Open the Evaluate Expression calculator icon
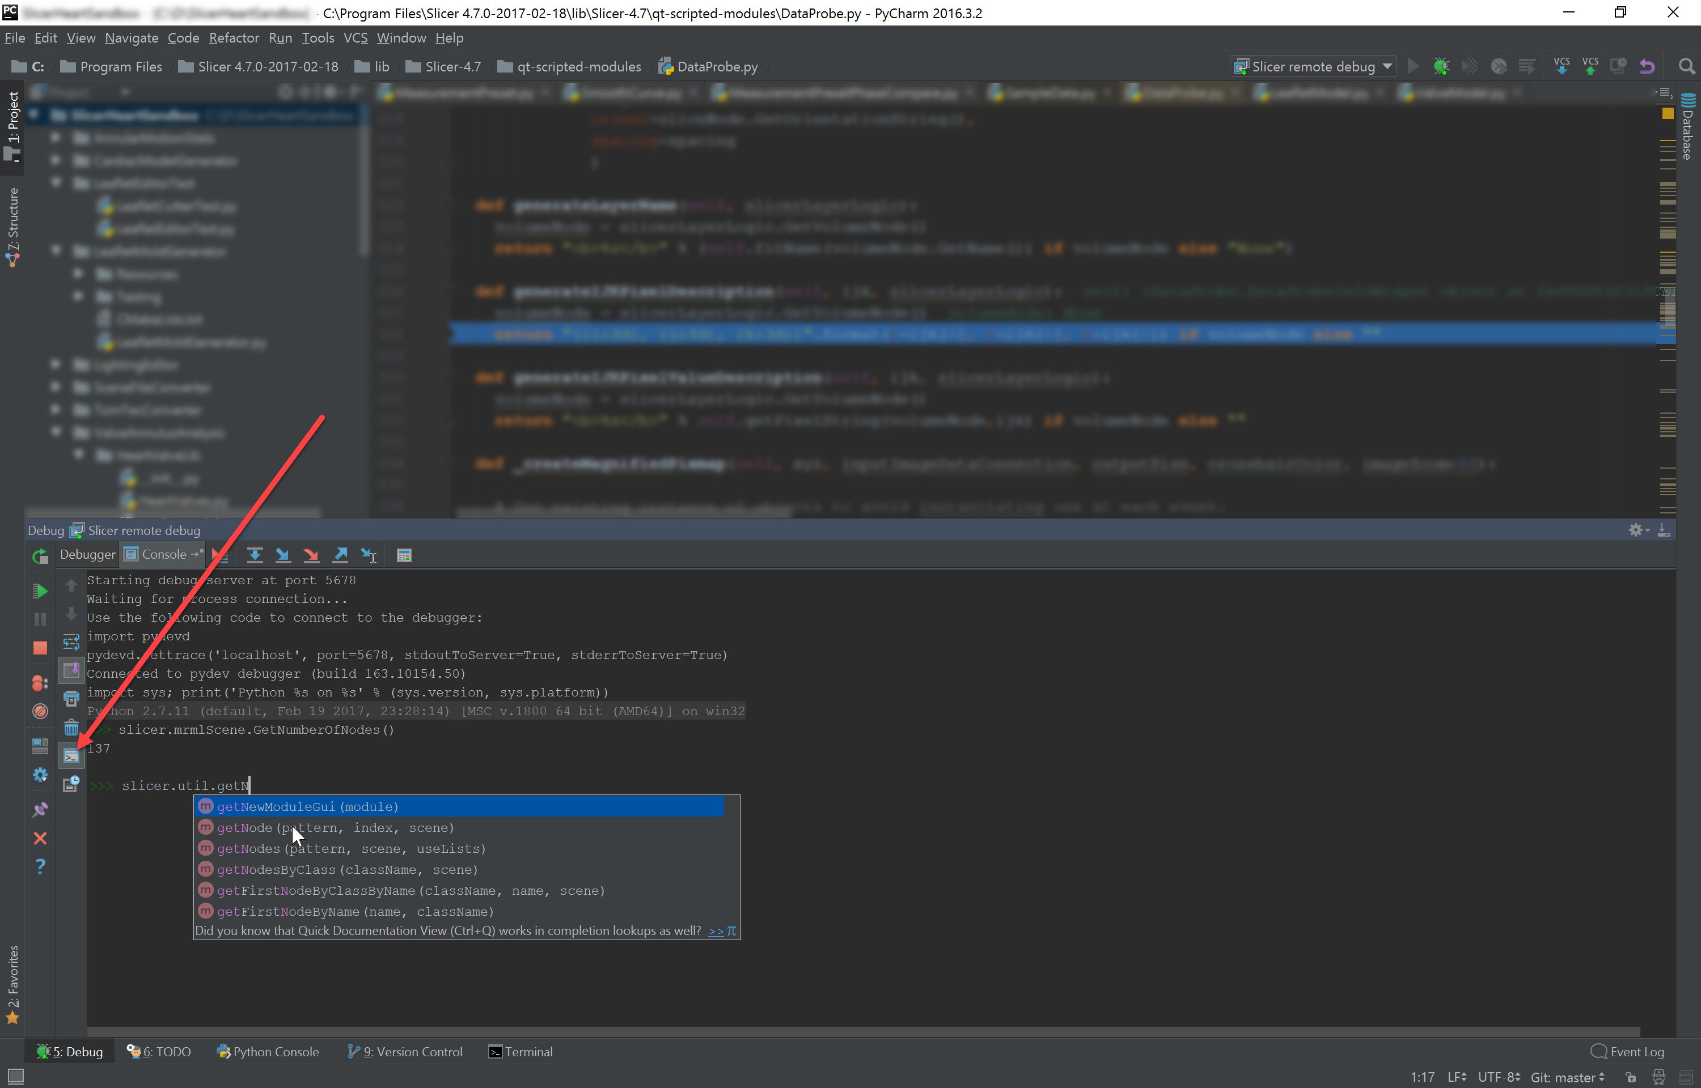The image size is (1701, 1088). 404,555
